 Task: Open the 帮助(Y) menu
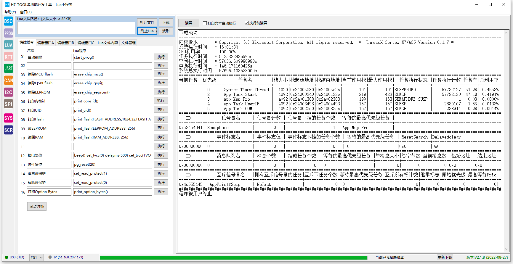tap(10, 12)
